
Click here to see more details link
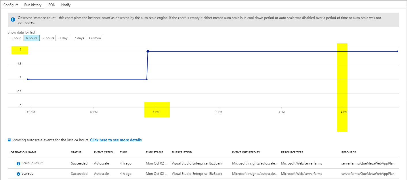[x=116, y=140]
